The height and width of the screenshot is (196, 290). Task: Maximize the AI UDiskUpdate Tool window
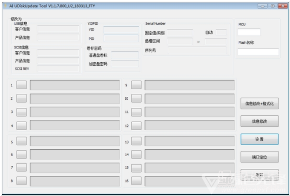(x=273, y=6)
